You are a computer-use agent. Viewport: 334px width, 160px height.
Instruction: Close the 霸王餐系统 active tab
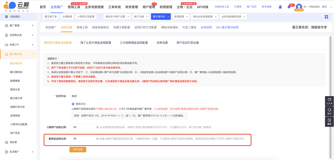click(x=168, y=17)
